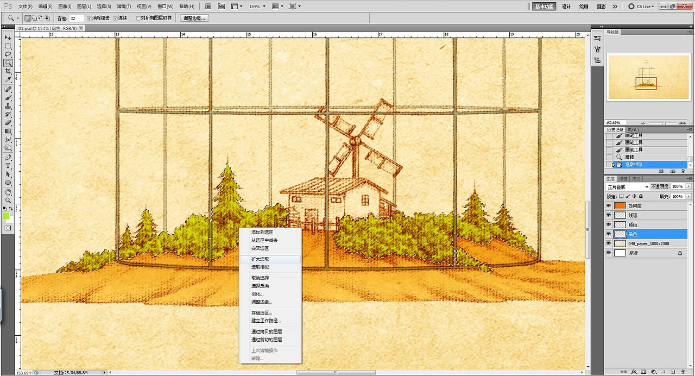Click the green foreground color swatch
Screen dimensions: 695x376
pos(7,216)
